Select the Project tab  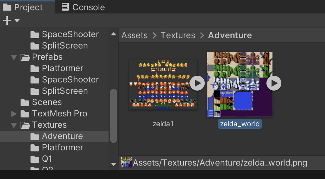(x=23, y=7)
